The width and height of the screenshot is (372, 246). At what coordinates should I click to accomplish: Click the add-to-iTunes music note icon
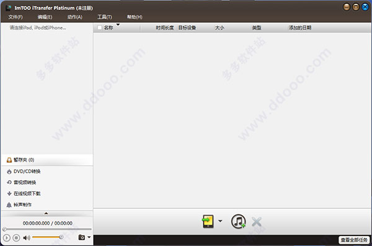tap(239, 221)
